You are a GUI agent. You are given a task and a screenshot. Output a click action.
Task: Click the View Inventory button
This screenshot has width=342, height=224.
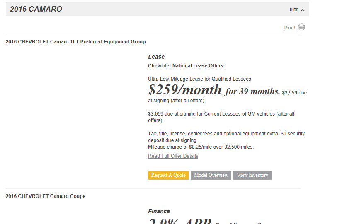coord(252,175)
